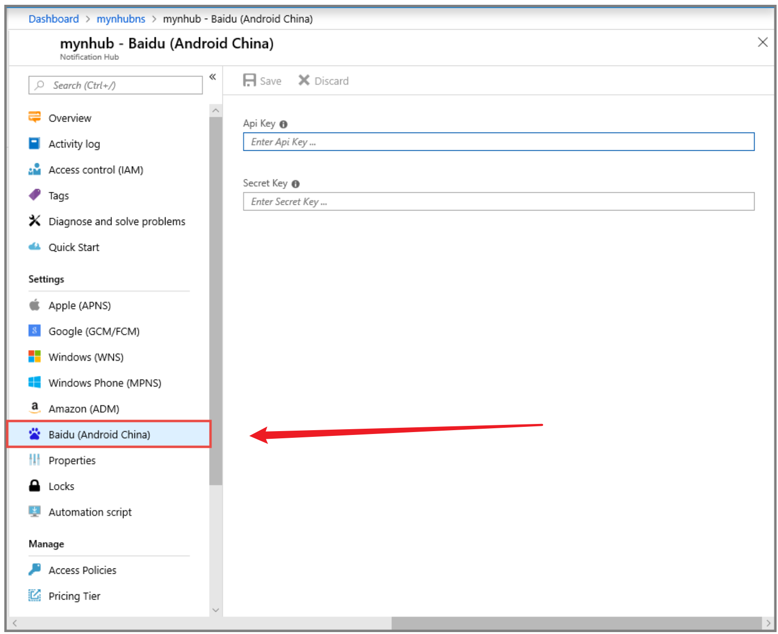Click the Api Key info icon
778x634 pixels.
[x=284, y=124]
